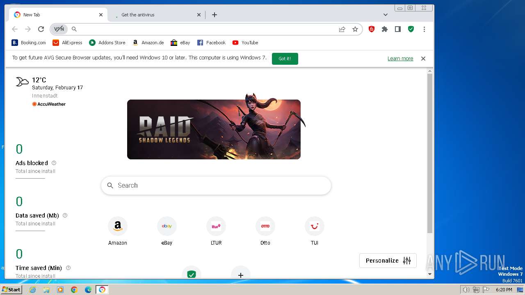Switch to the New Tab tab
Viewport: 525px width, 295px height.
58,15
